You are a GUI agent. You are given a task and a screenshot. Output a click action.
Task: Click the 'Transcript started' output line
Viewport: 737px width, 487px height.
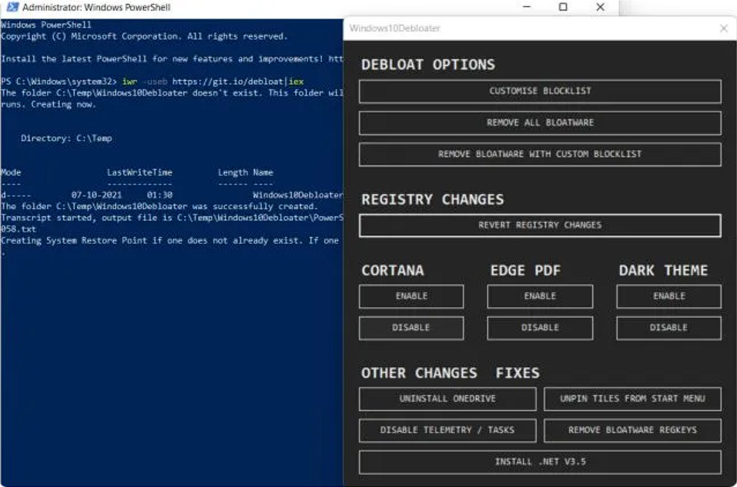coord(172,218)
